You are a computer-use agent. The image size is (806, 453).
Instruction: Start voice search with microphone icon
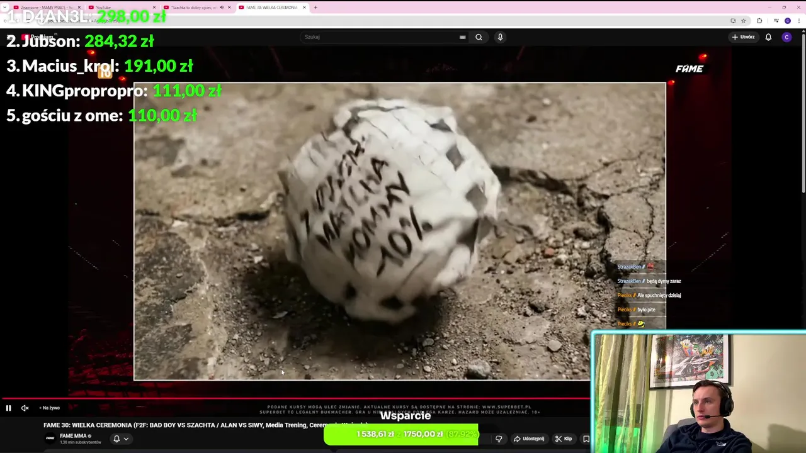click(500, 37)
